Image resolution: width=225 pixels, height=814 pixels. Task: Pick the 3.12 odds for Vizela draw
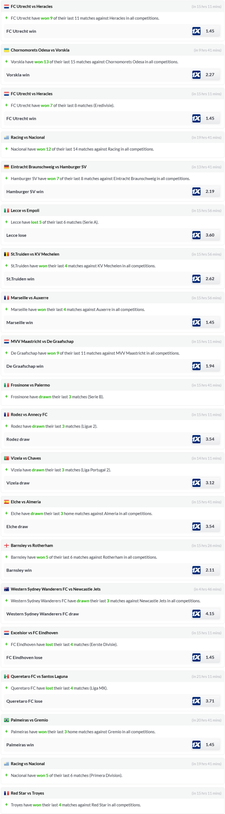point(210,483)
